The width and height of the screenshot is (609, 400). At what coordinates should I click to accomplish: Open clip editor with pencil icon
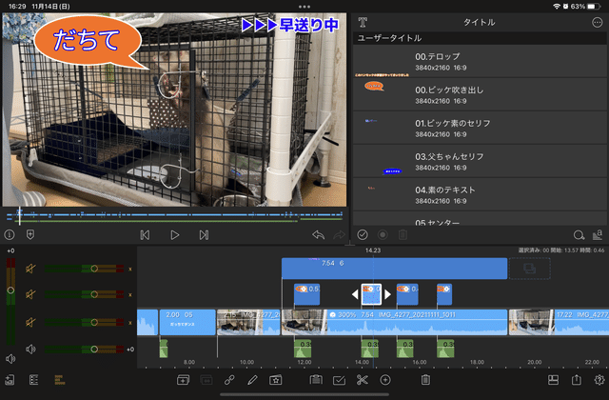click(252, 380)
